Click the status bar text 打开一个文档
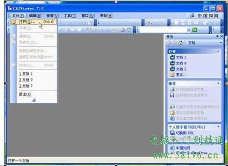 pyautogui.click(x=18, y=161)
